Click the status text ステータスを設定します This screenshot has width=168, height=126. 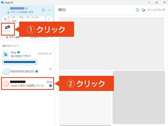click(22, 12)
